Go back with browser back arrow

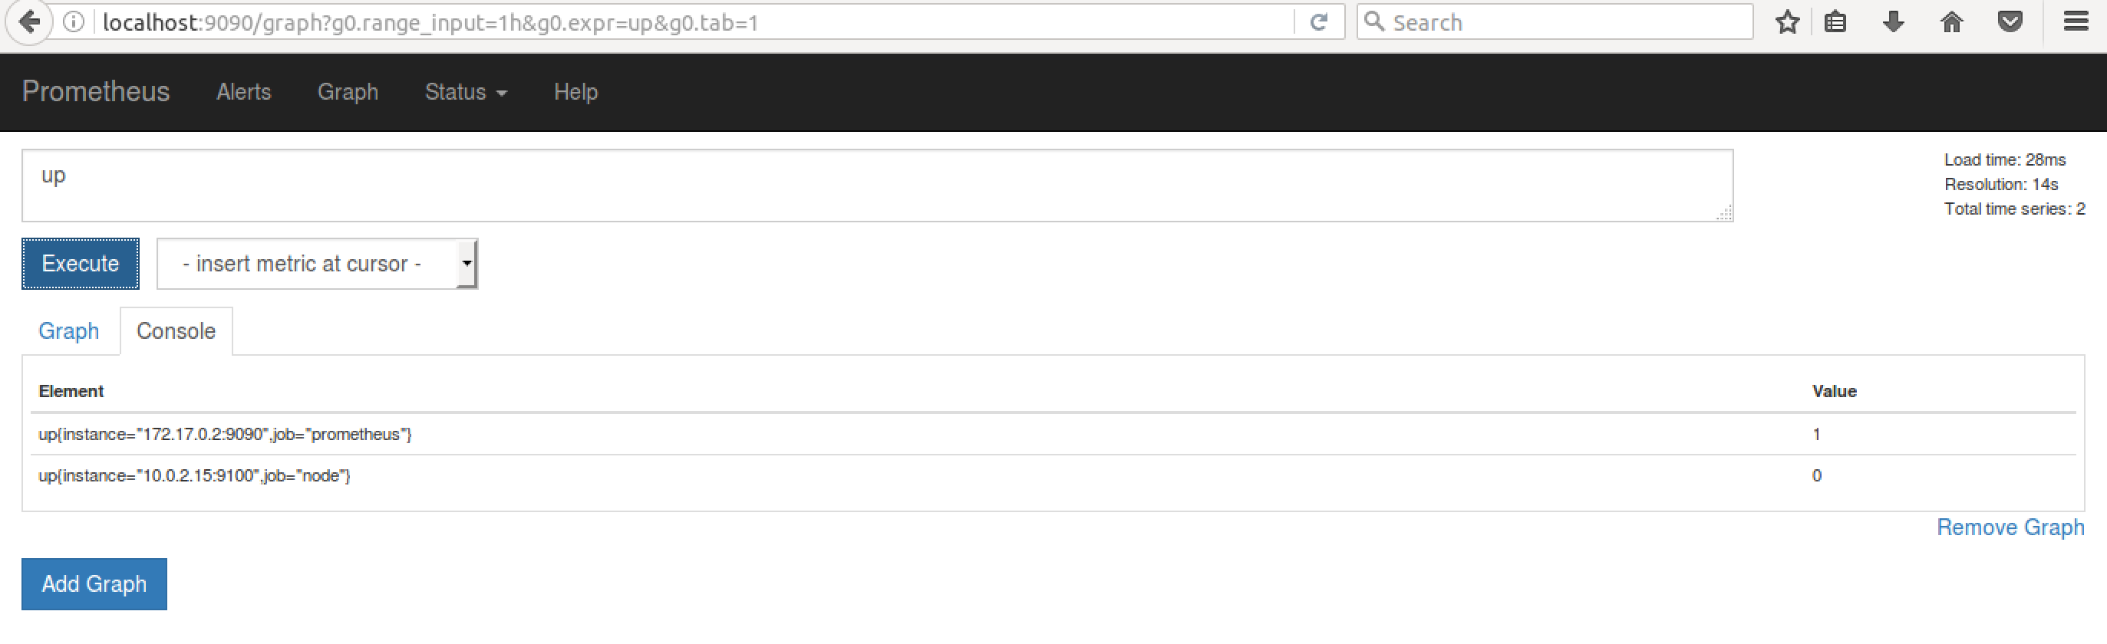[x=29, y=22]
